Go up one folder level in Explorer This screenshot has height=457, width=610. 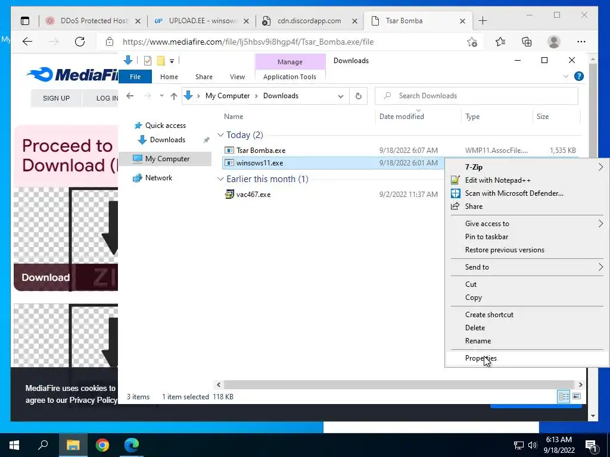click(174, 96)
